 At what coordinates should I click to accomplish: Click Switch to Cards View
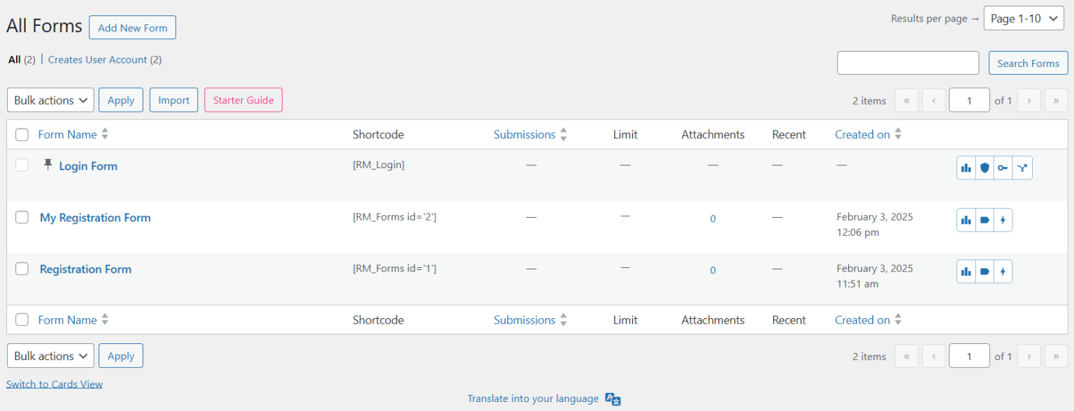point(54,384)
